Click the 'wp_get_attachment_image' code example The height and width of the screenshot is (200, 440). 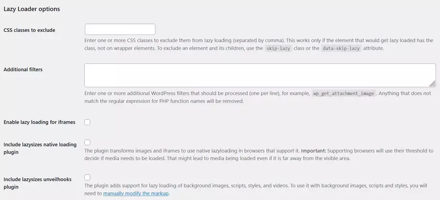pos(343,93)
